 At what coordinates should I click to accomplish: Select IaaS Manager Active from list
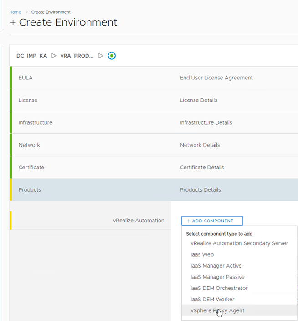click(x=216, y=266)
